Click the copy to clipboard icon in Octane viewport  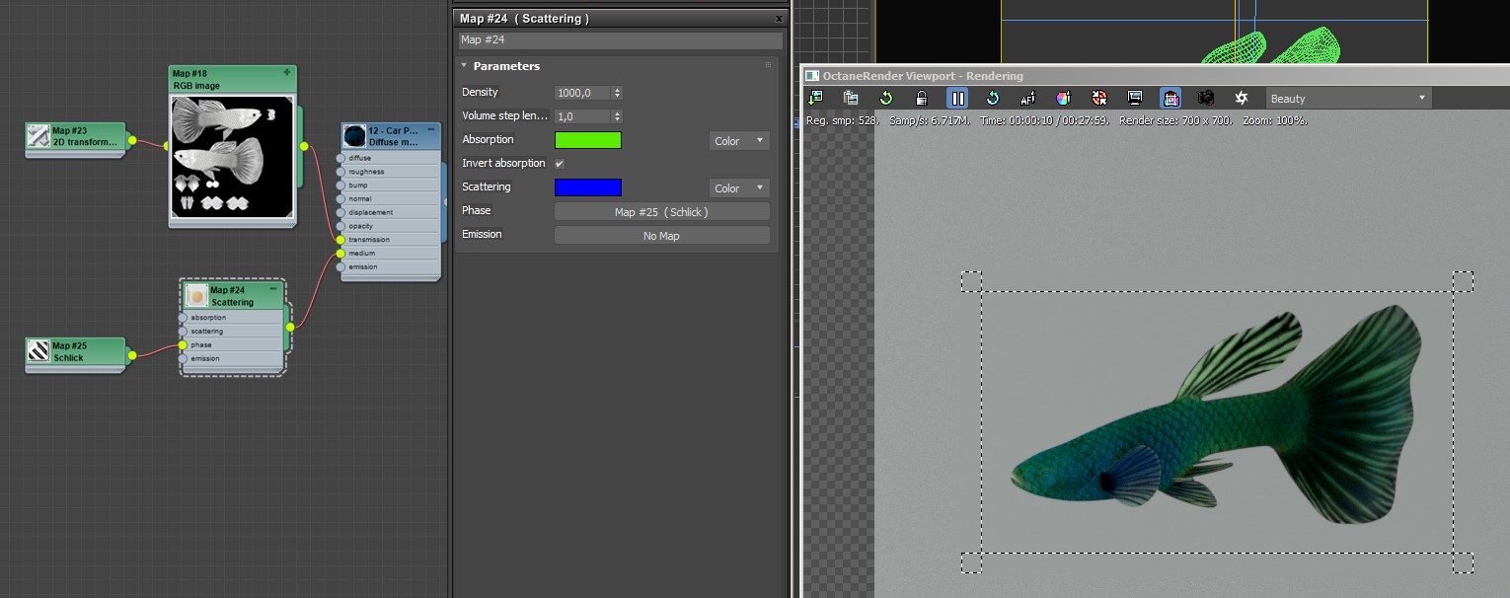pyautogui.click(x=851, y=98)
